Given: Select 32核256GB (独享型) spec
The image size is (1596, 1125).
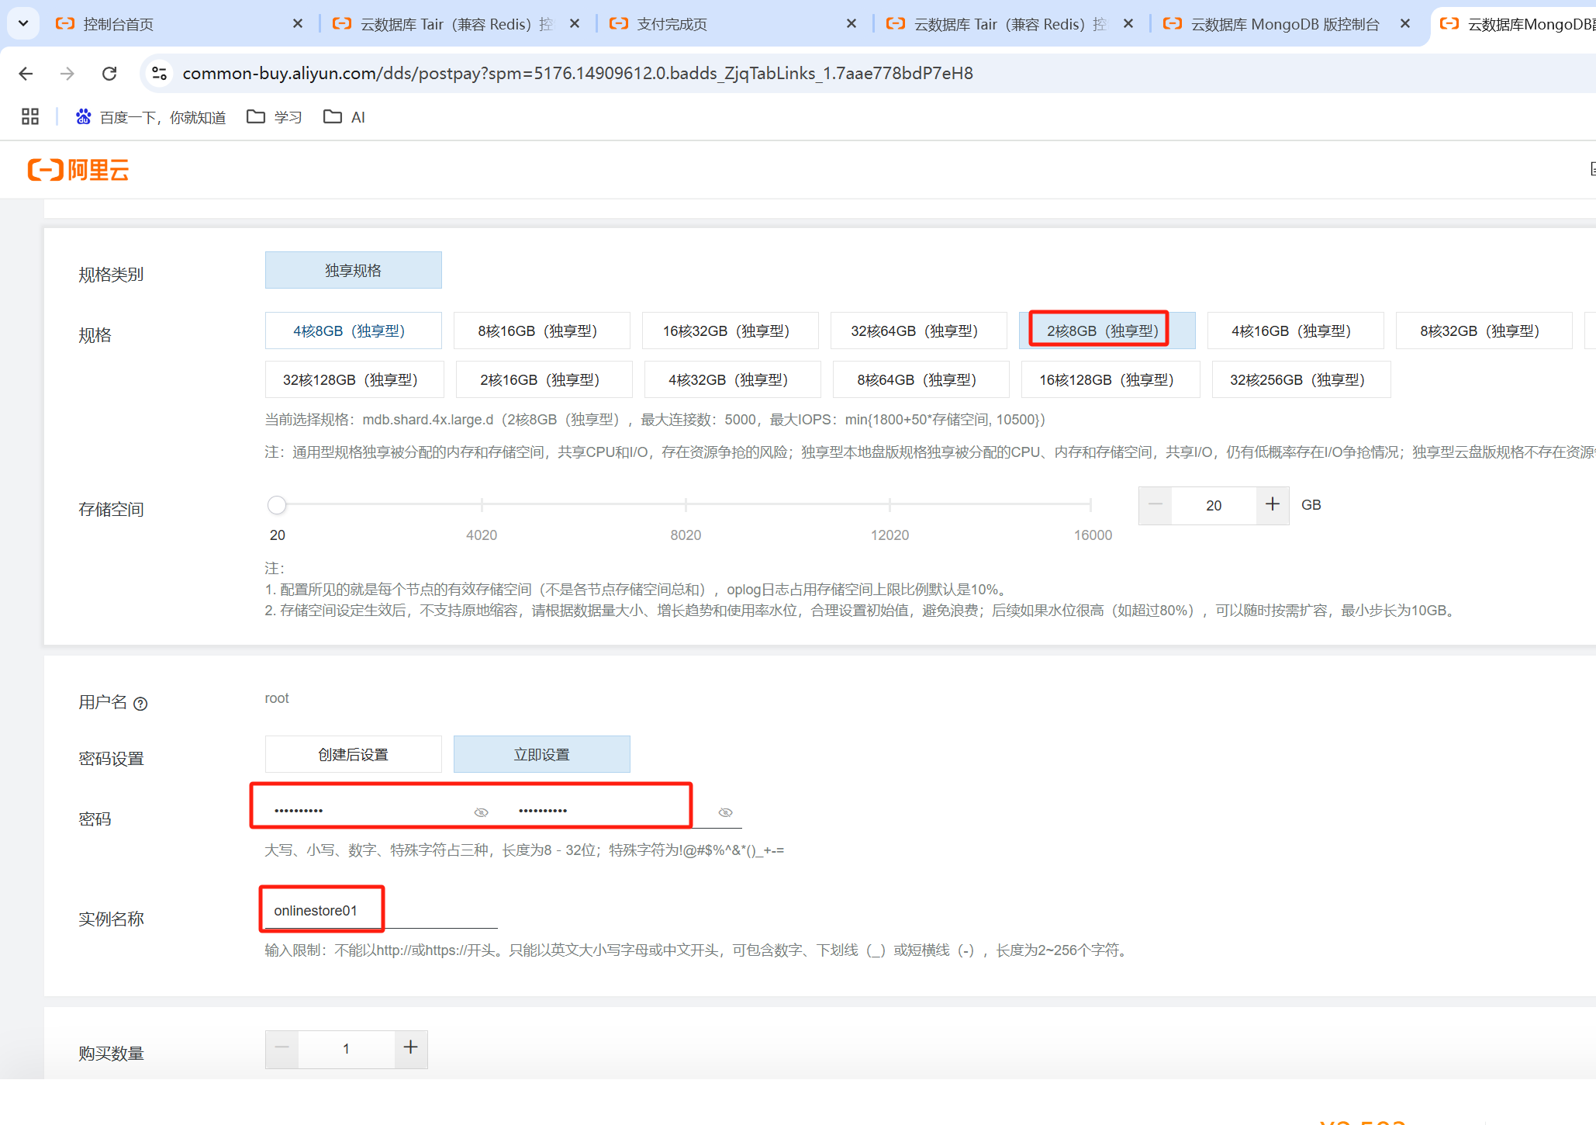Looking at the screenshot, I should click(x=1301, y=379).
